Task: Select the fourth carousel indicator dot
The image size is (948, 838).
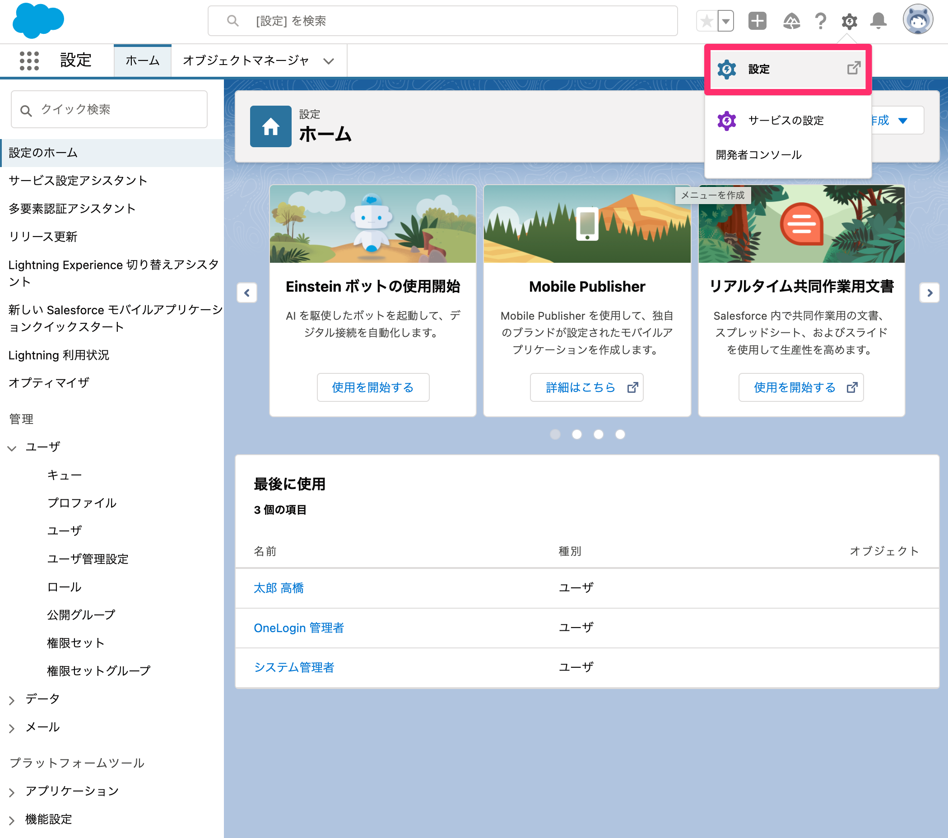Action: click(x=620, y=434)
